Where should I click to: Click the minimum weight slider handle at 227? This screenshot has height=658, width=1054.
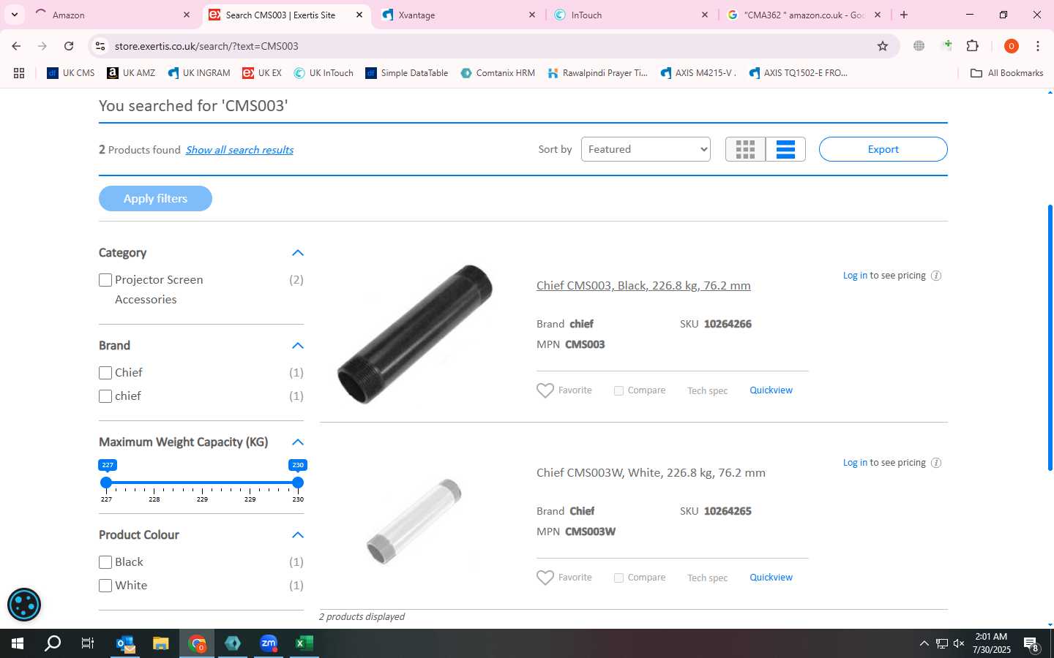click(x=106, y=483)
